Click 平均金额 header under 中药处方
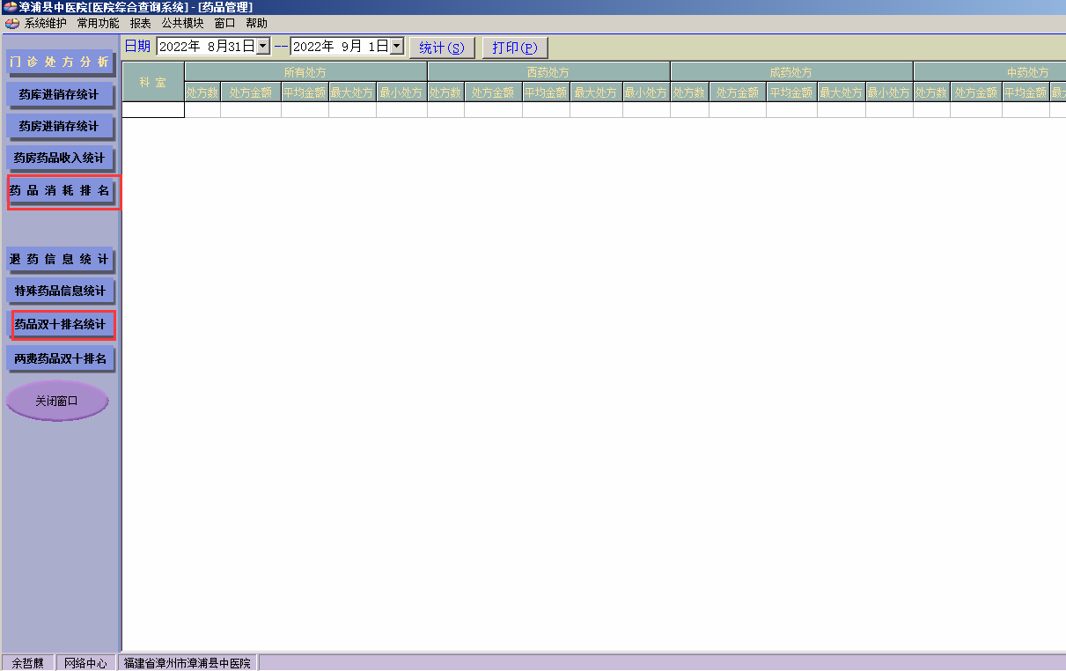The image size is (1066, 671). tap(1026, 92)
